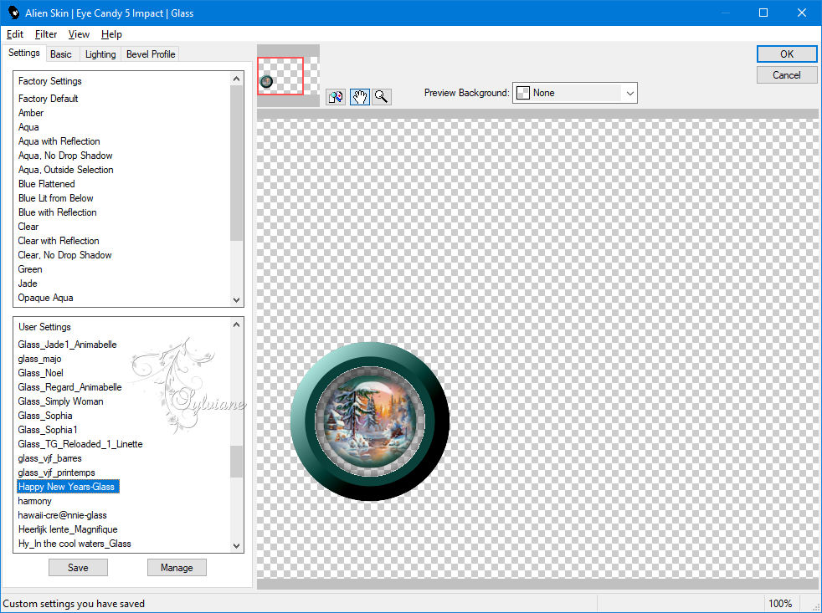This screenshot has height=613, width=822.
Task: Confirm with the OK button
Action: click(x=786, y=54)
